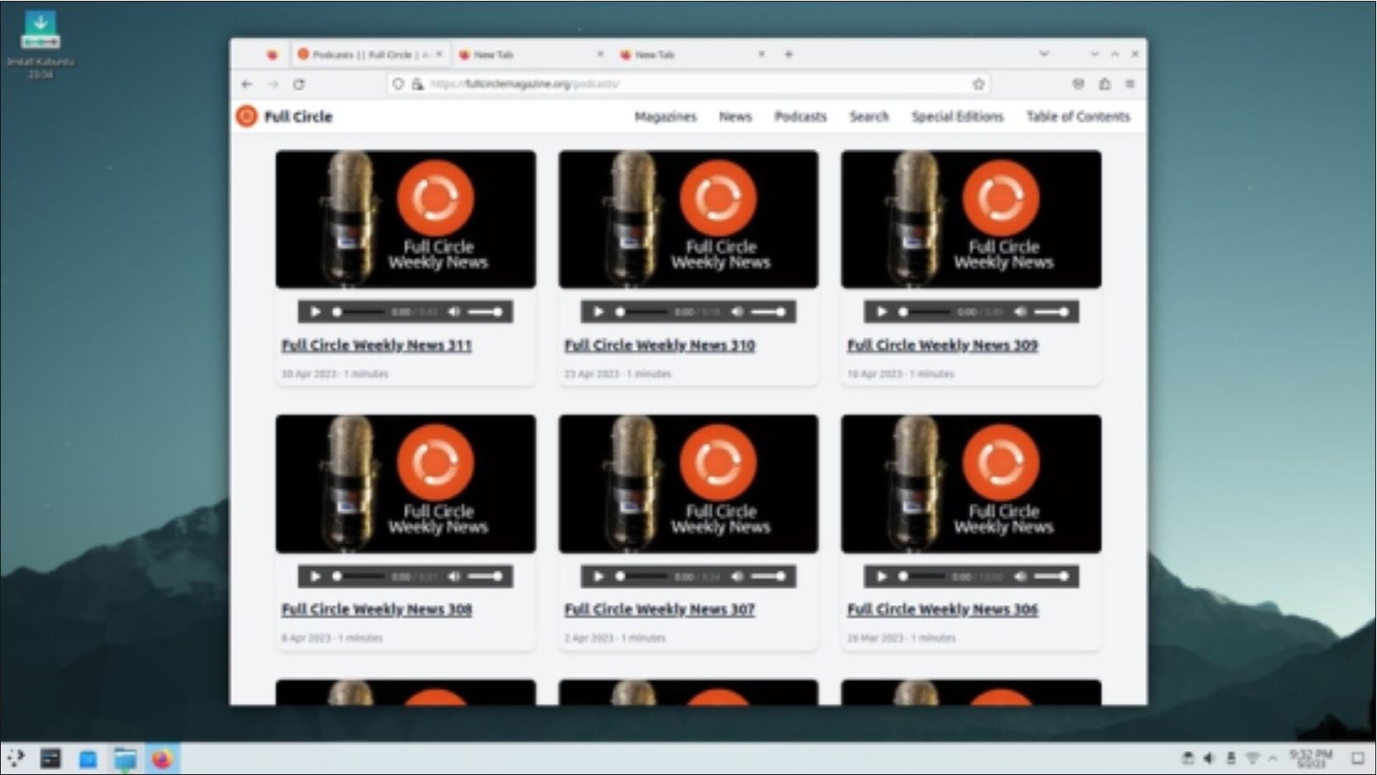
Task: Play Full Circle Weekly News 311 audio
Action: click(x=315, y=311)
